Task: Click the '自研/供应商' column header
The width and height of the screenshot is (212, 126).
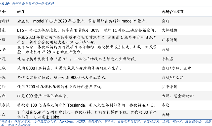Action: [173, 12]
